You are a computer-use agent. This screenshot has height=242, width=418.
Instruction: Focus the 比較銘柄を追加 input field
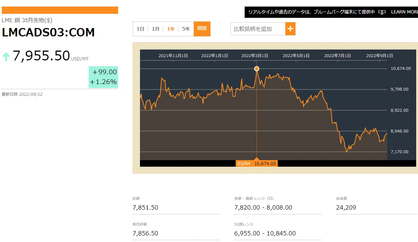pyautogui.click(x=258, y=29)
